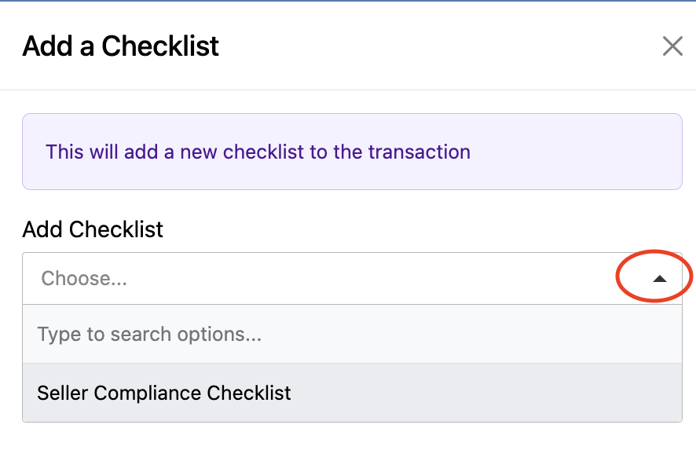696x465 pixels.
Task: Click the 'Add a Checklist' dialog title
Action: pyautogui.click(x=121, y=46)
